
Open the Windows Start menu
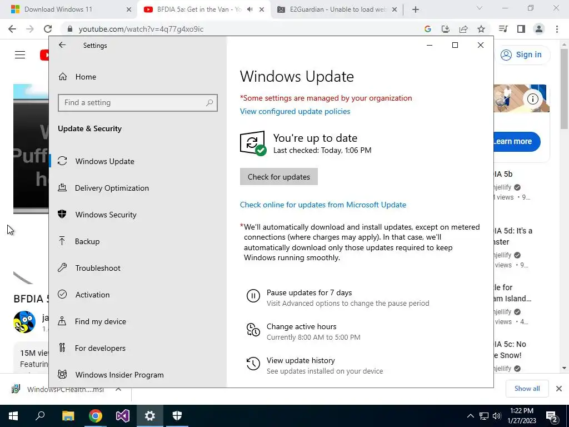click(13, 416)
